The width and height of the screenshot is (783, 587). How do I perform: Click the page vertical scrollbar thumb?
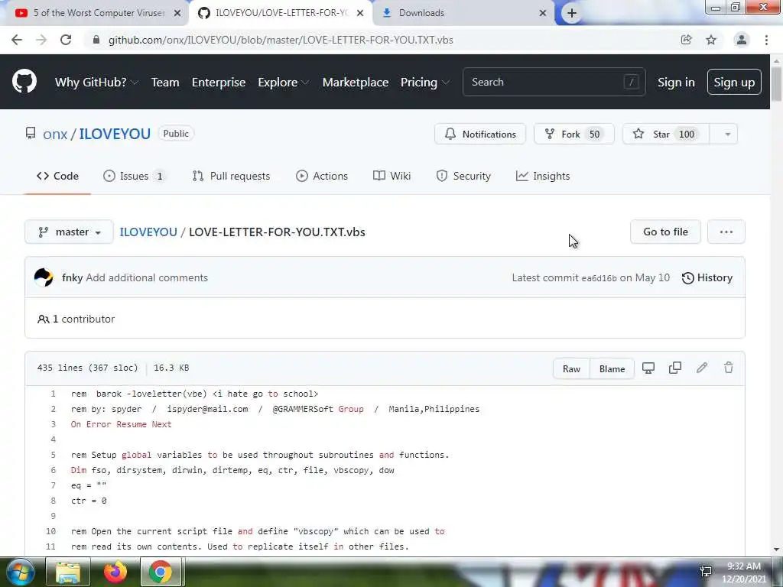click(x=777, y=83)
